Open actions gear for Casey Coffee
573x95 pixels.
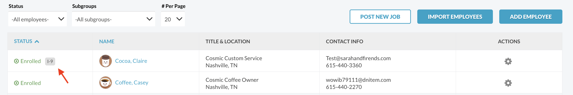(508, 83)
